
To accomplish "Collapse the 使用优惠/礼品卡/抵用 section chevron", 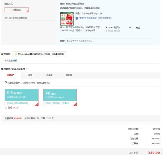I will point(27,69).
